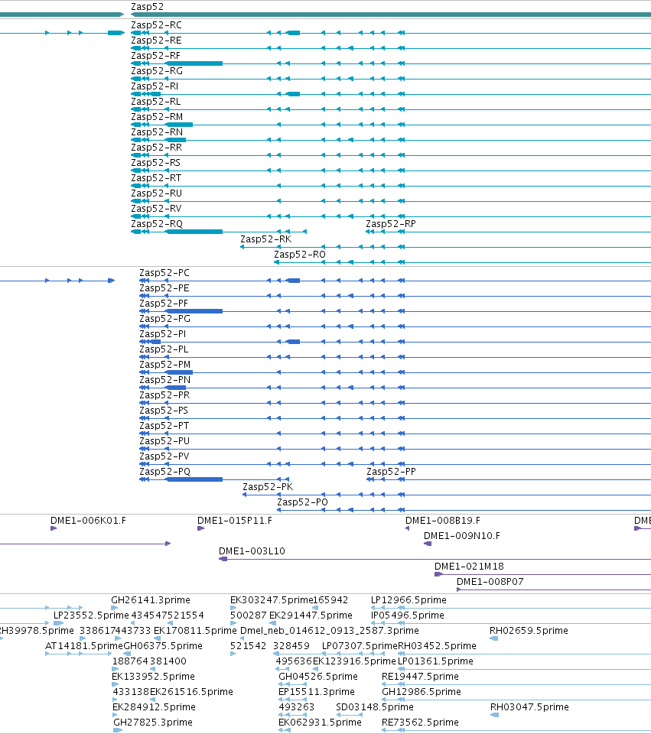Click the DME1-015P11.F clone label
651x734 pixels.
click(235, 521)
